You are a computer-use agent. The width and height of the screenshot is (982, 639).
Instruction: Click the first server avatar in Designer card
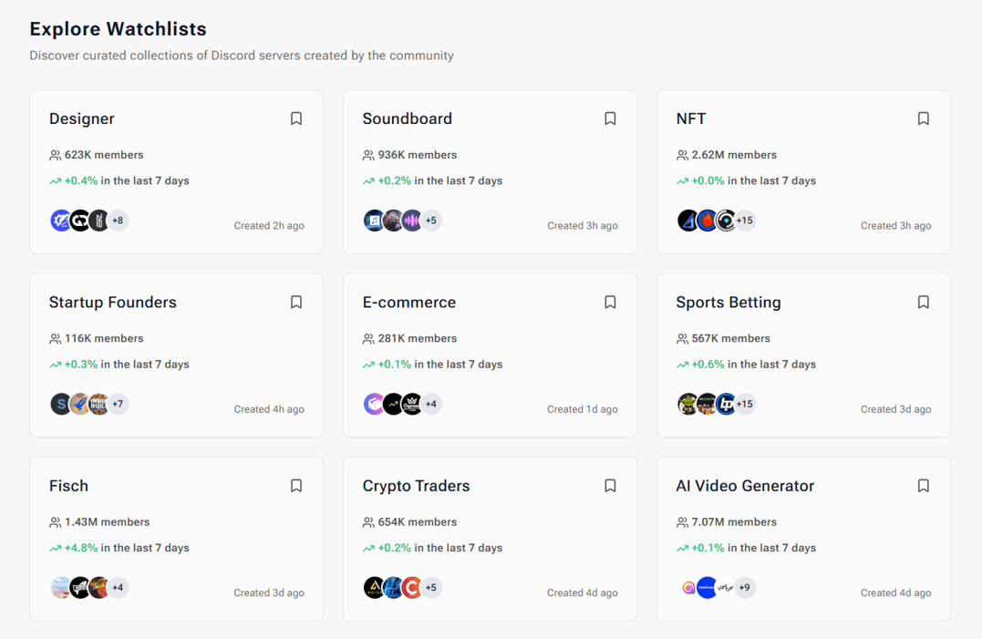[60, 220]
